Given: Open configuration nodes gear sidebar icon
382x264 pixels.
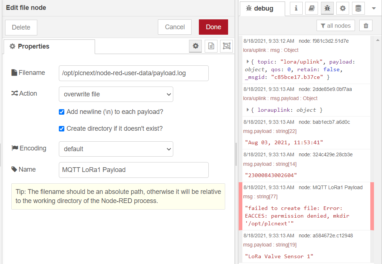Looking at the screenshot, I should tap(343, 8).
